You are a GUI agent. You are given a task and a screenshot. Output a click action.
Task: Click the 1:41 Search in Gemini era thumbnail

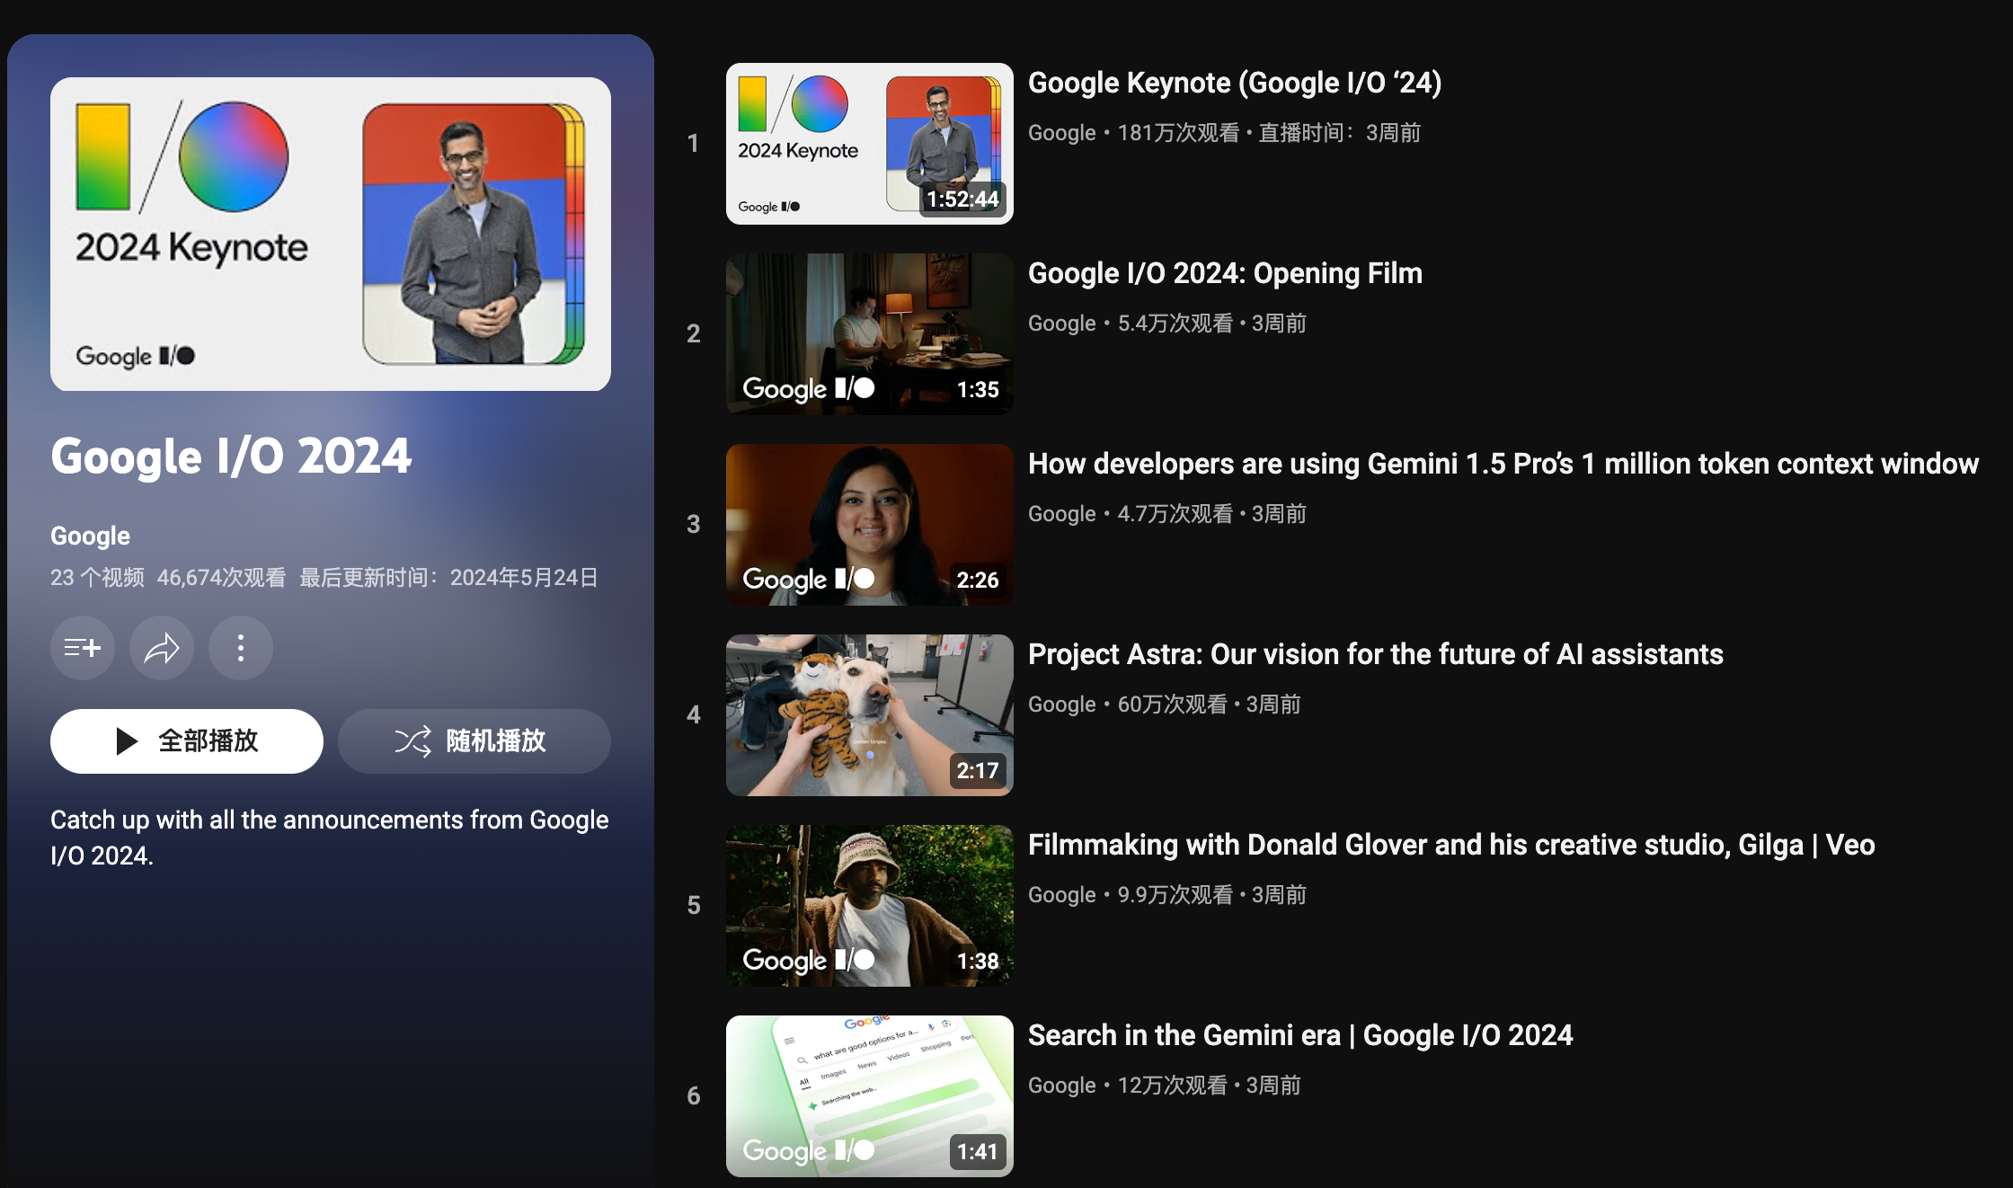[x=870, y=1096]
